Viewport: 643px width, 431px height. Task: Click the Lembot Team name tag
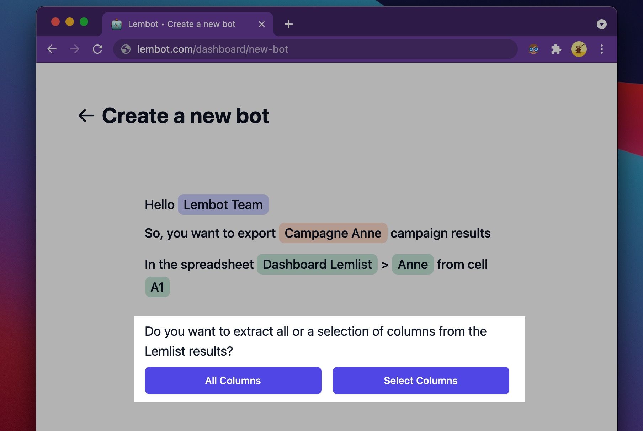coord(223,204)
